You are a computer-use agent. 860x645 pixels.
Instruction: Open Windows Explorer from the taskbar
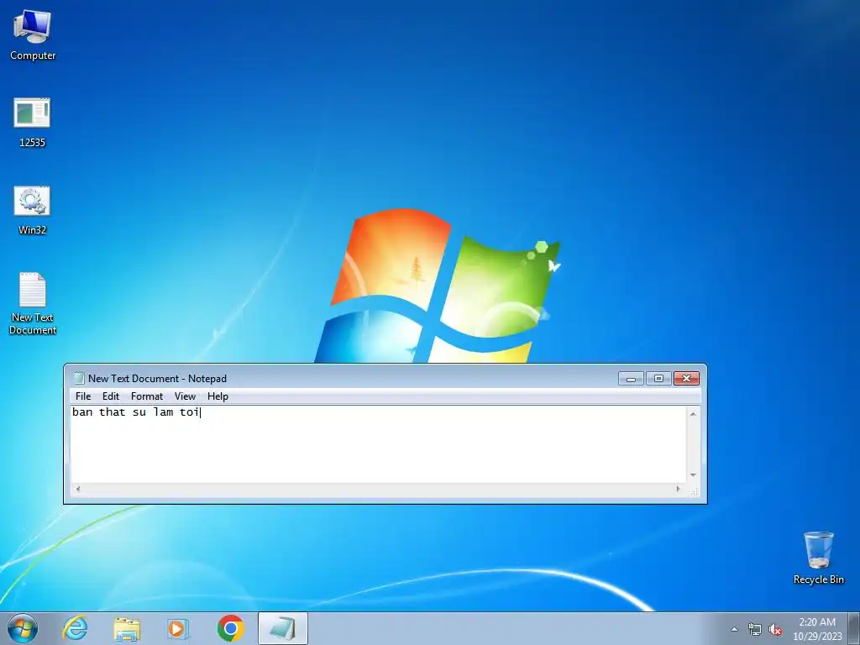[127, 628]
